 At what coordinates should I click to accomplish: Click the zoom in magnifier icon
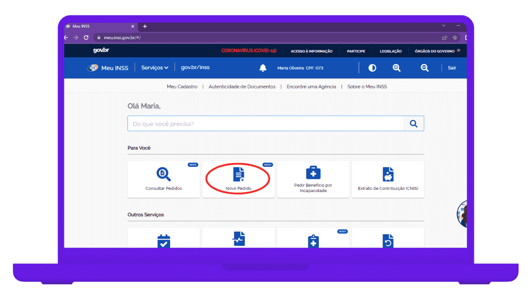pos(397,68)
